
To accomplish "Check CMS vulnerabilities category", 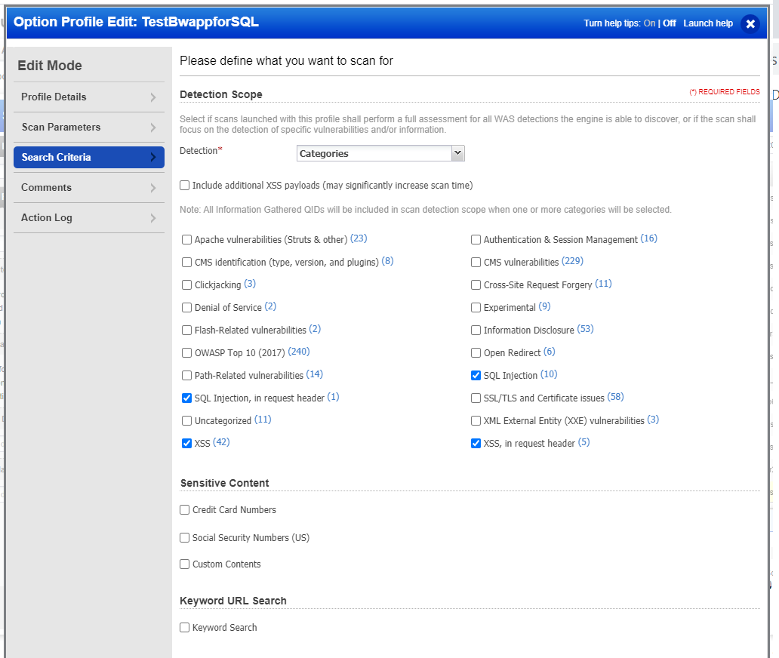I will coord(476,262).
